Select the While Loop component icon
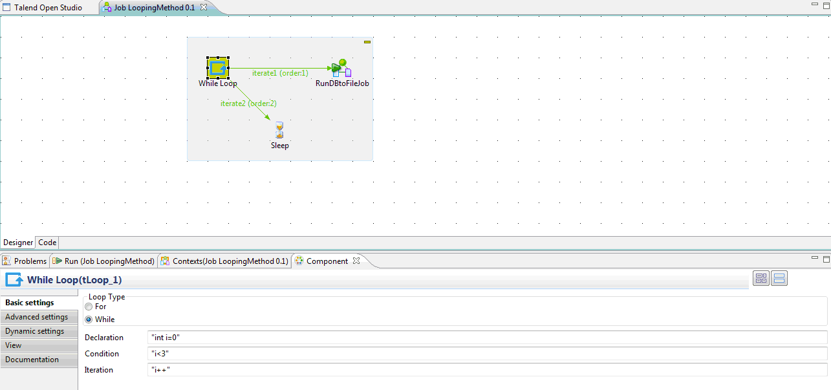This screenshot has width=831, height=390. pos(218,68)
